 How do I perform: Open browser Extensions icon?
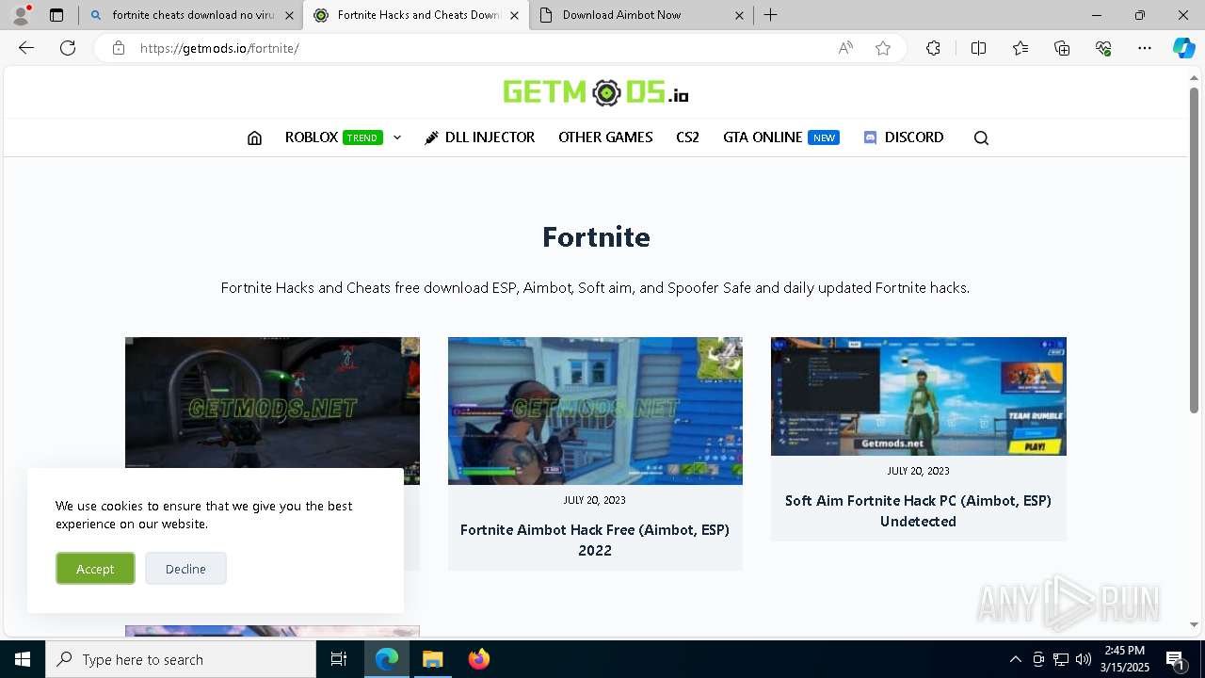pos(933,48)
